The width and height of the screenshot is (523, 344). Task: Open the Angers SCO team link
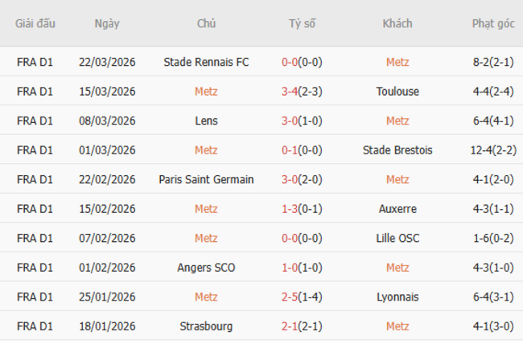(x=206, y=268)
